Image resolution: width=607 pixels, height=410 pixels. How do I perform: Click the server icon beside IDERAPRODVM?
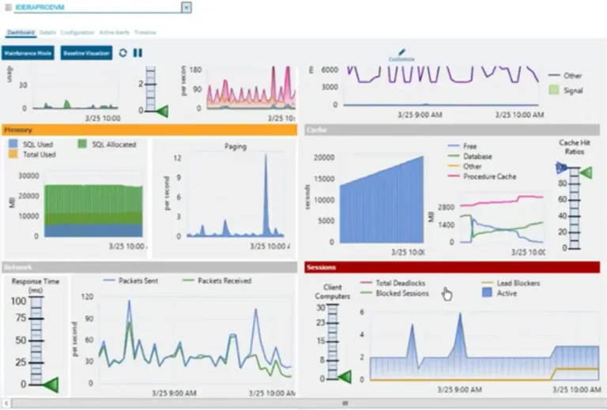pyautogui.click(x=8, y=7)
